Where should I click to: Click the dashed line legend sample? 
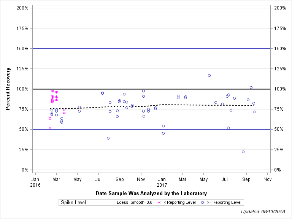[104, 202]
